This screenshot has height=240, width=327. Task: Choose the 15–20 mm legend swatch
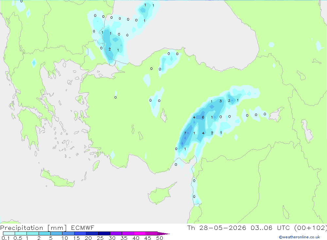coord(80,233)
